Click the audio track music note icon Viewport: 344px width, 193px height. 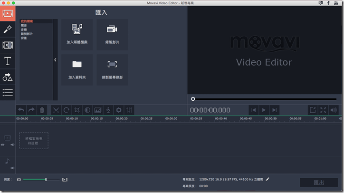tap(7, 161)
